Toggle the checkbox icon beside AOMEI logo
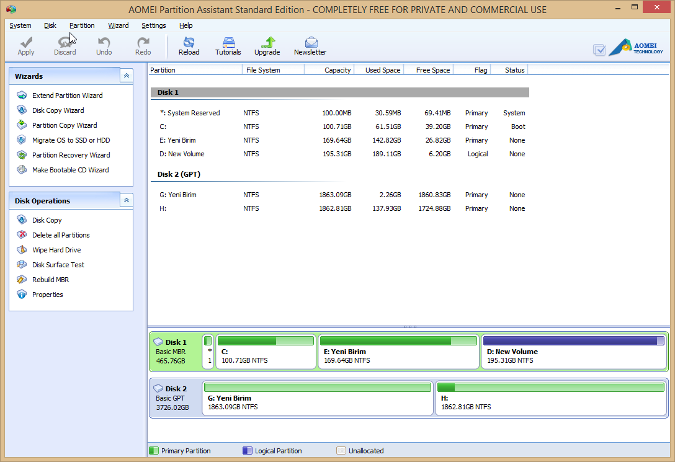Screen dimensions: 675x462 599,50
